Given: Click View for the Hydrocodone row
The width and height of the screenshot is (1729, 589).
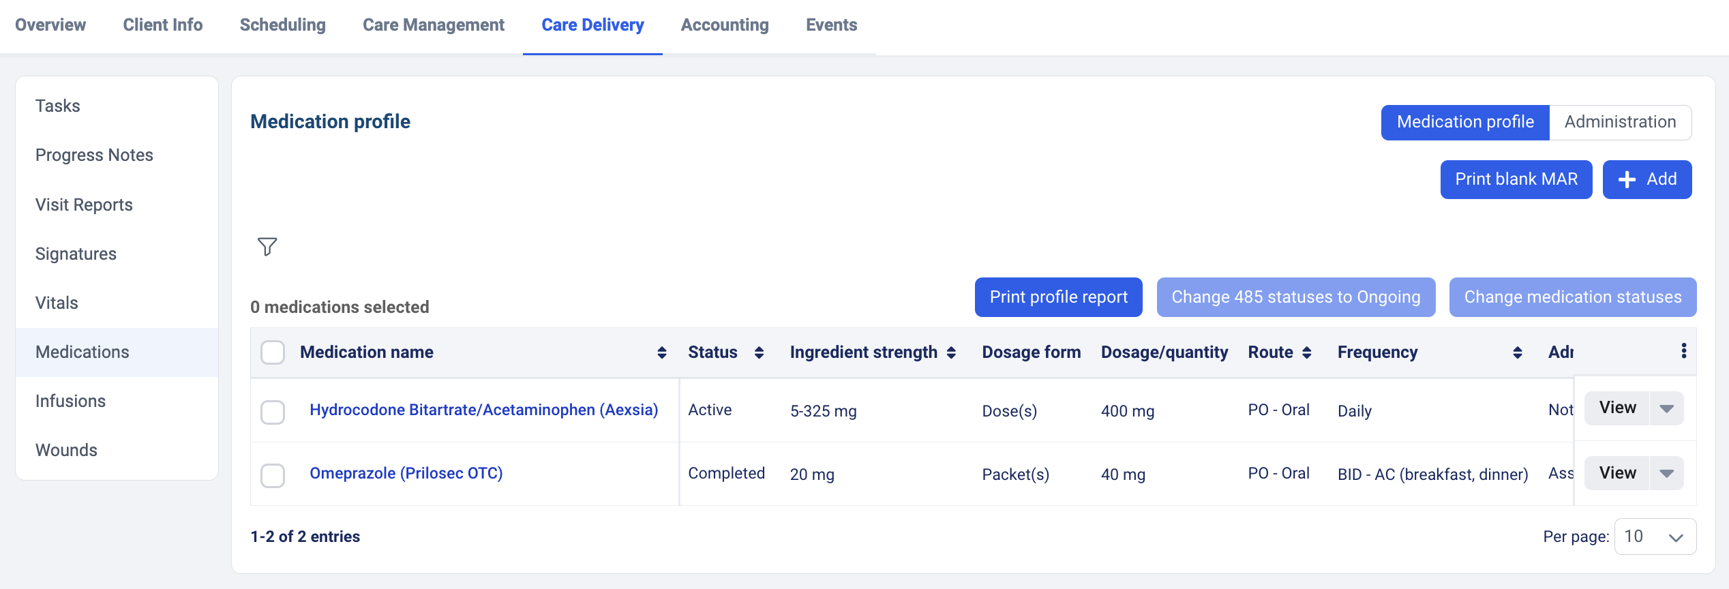Looking at the screenshot, I should 1617,408.
